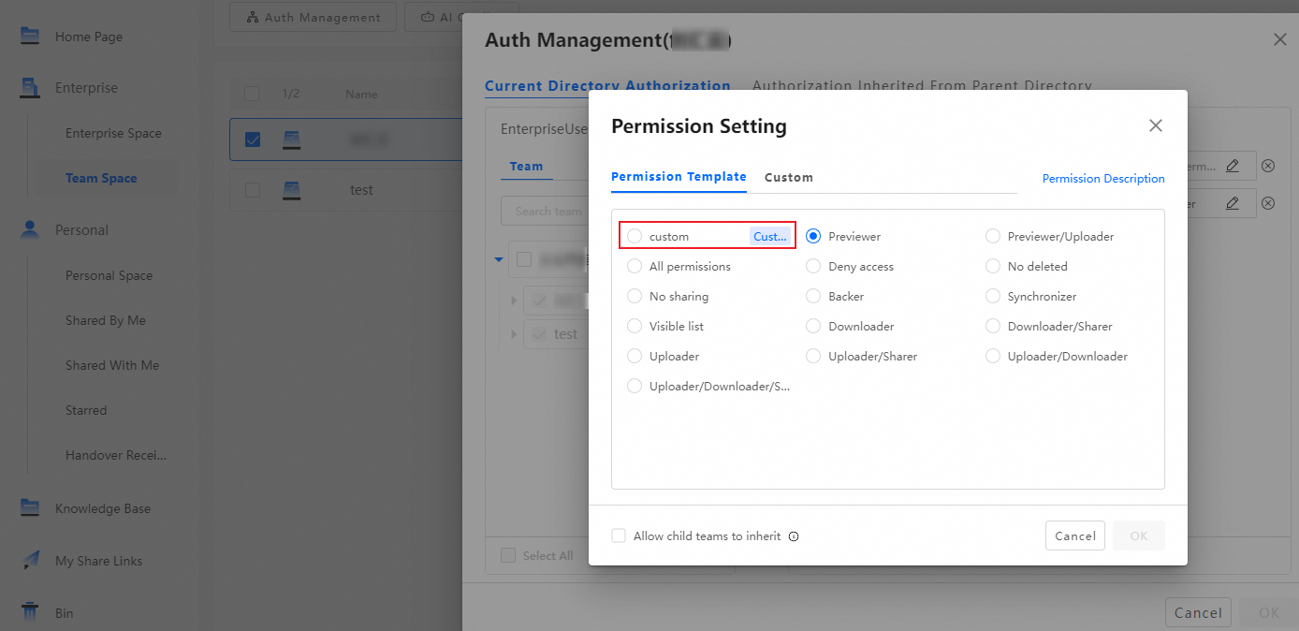Click the Knowledge Base folder icon
The image size is (1299, 631).
[x=30, y=508]
